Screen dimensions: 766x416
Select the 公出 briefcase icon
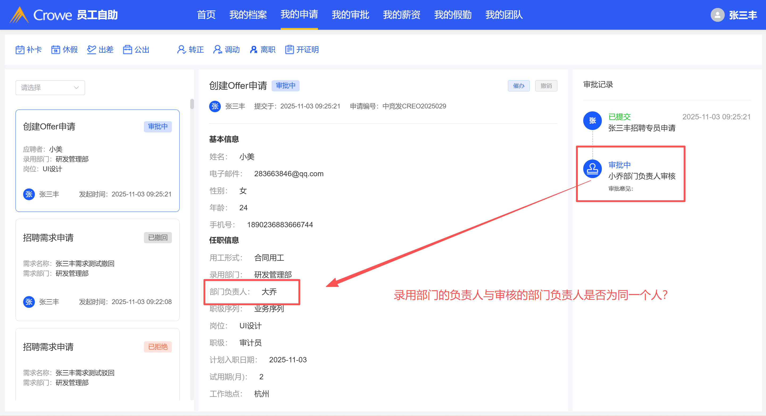[127, 50]
